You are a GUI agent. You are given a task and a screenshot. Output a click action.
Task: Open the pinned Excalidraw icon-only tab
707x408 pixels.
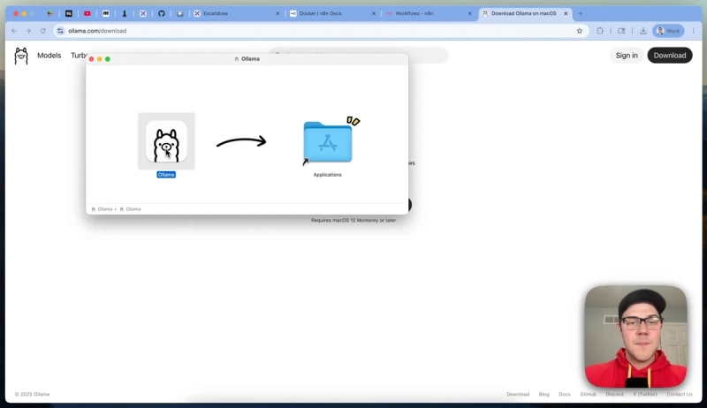point(143,13)
